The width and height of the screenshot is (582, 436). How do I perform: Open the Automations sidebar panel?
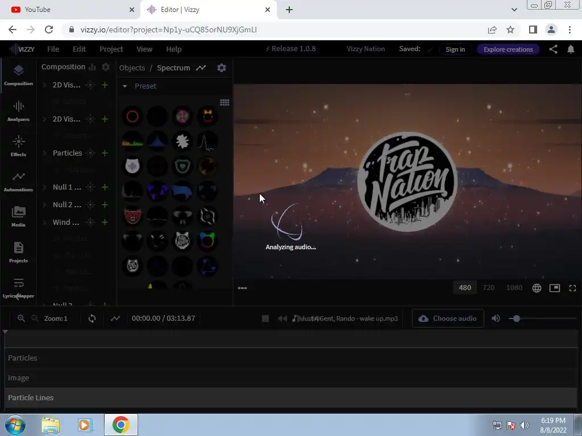[x=18, y=181]
